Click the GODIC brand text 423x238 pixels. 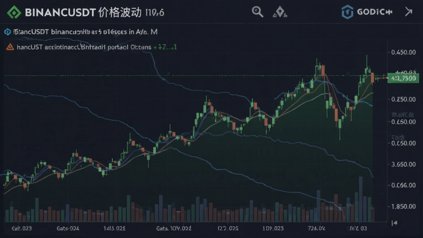[x=374, y=12]
